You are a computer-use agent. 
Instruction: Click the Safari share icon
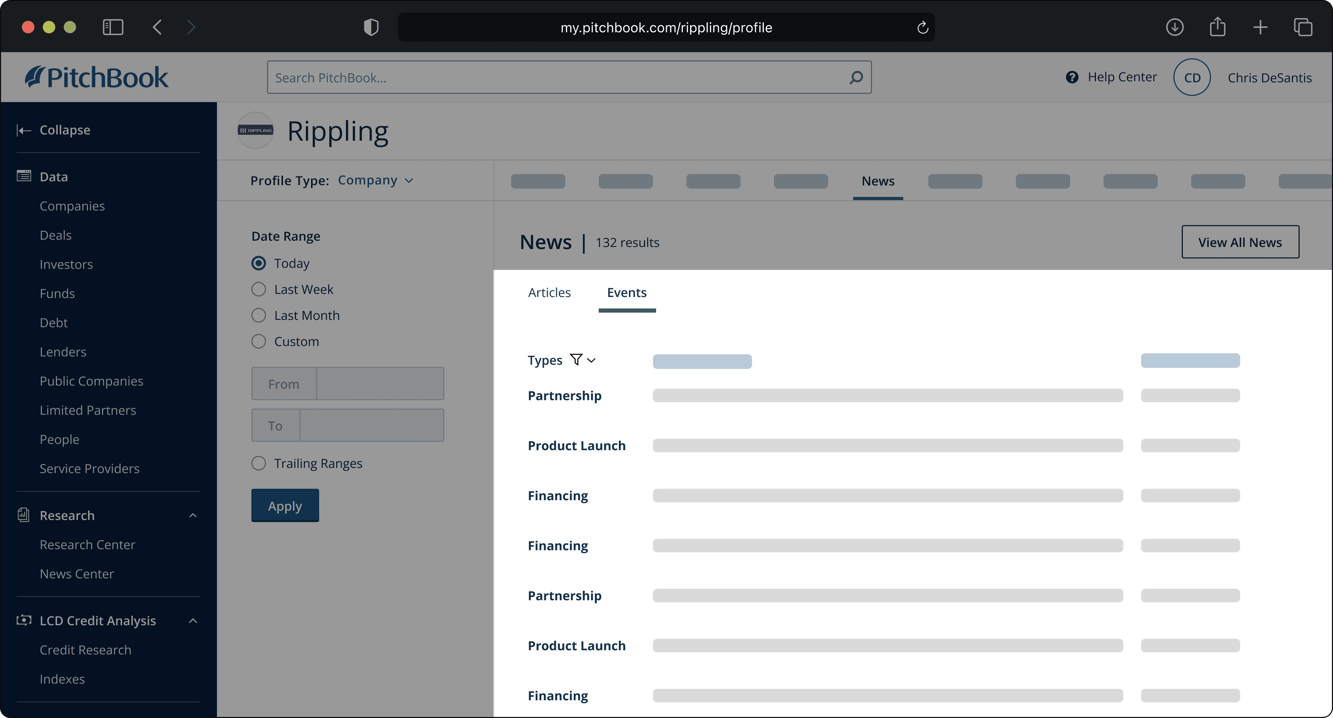tap(1218, 27)
